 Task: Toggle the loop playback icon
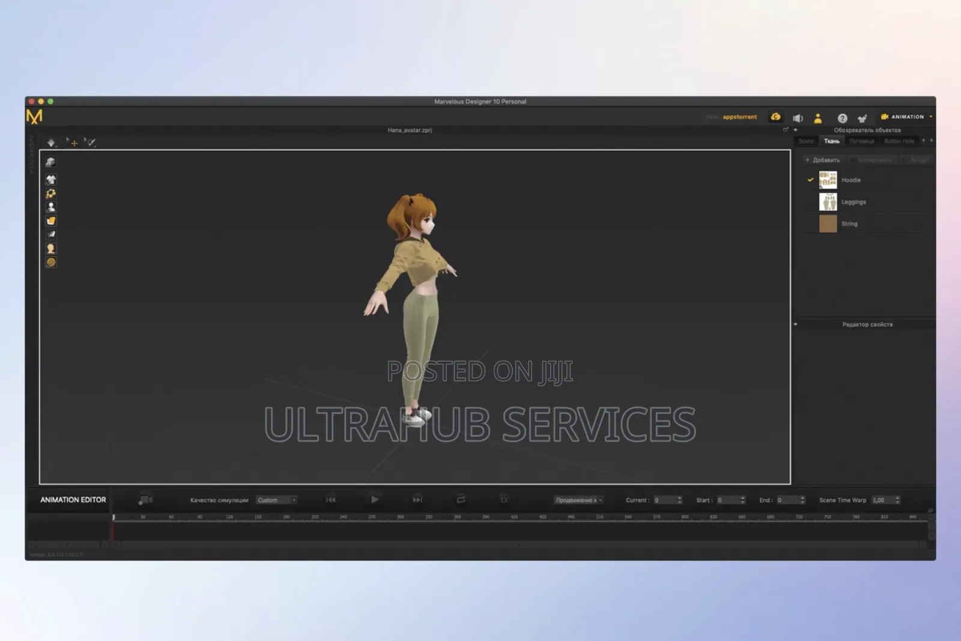point(461,499)
